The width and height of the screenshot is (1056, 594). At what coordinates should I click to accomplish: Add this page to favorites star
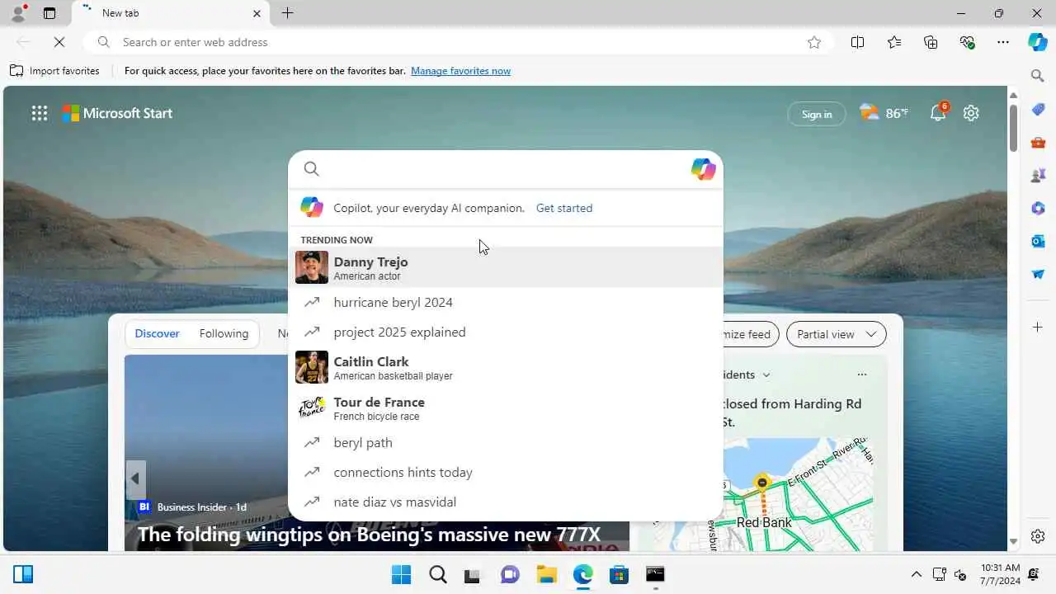click(814, 42)
